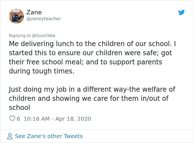Click the like count of 6
194x143 pixels.
coord(18,119)
